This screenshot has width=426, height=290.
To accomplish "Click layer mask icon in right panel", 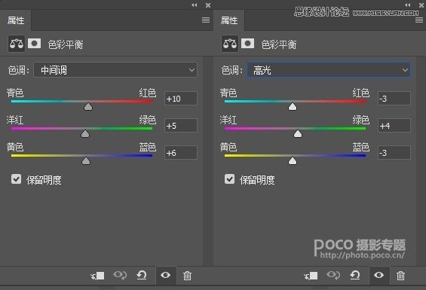I will click(247, 44).
